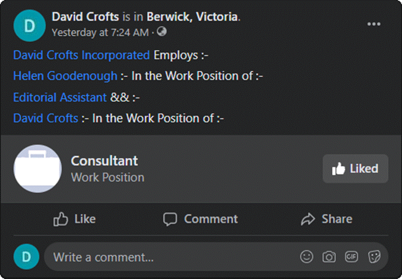Click the Comment button
This screenshot has height=279, width=402.
[x=200, y=219]
